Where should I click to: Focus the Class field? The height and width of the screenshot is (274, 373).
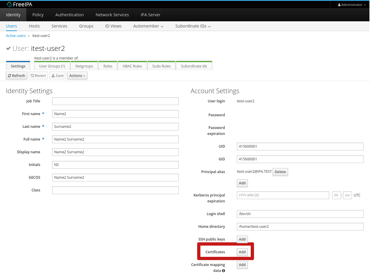[115, 190]
